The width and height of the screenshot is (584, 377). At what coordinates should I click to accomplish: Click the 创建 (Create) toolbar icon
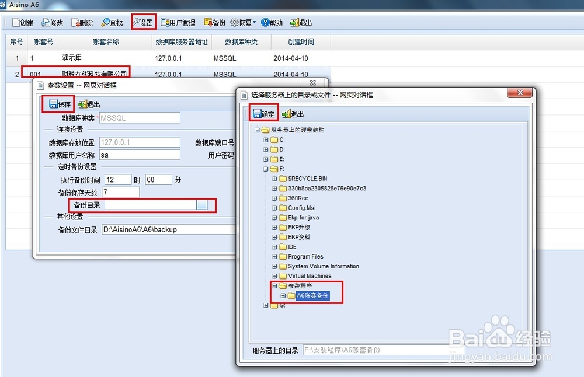(x=23, y=23)
